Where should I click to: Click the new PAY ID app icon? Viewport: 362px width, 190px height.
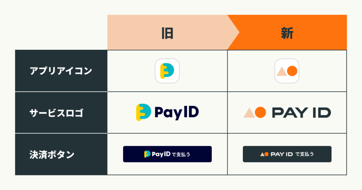click(x=287, y=71)
